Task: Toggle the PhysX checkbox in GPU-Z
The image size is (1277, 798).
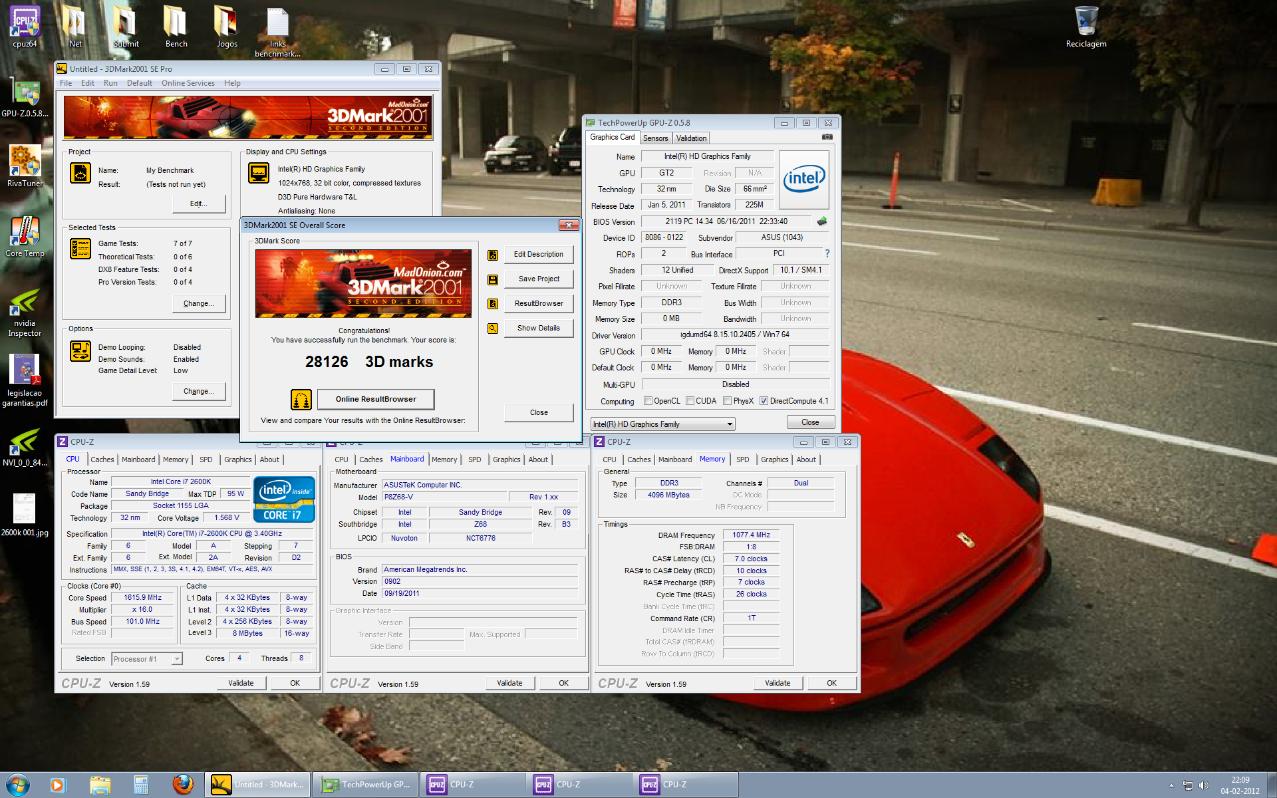Action: click(x=728, y=401)
